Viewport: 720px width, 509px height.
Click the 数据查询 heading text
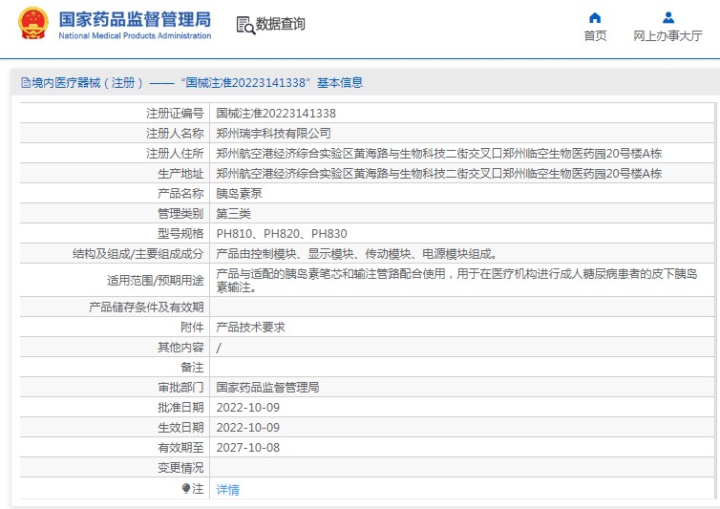click(x=280, y=24)
